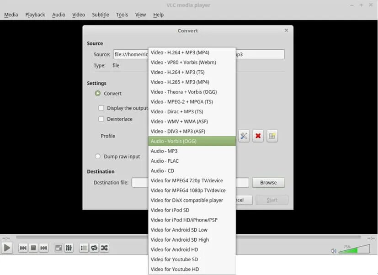Screen dimensions: 378x275
Task: Open the View menu
Action: pyautogui.click(x=140, y=15)
